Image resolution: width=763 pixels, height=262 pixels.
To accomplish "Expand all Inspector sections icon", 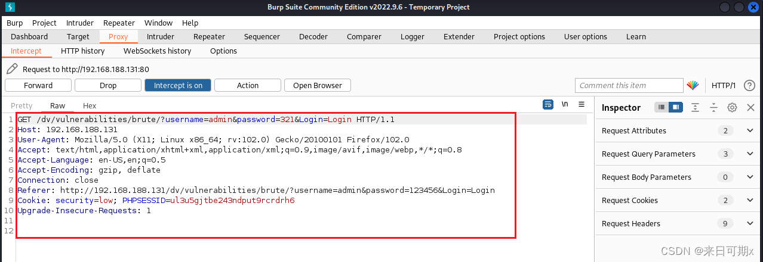I will click(x=696, y=107).
